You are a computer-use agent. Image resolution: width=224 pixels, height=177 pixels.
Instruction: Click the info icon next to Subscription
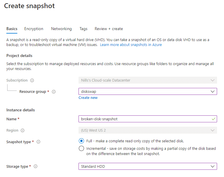pos(32,80)
